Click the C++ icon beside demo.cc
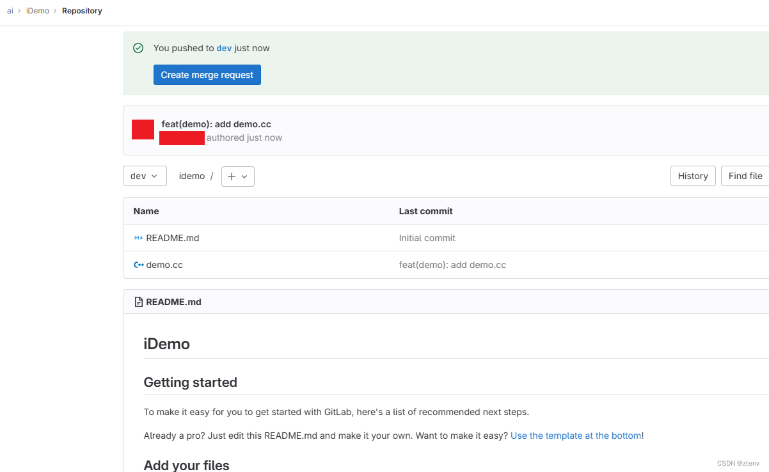Viewport: 769px width, 472px height. pyautogui.click(x=138, y=265)
